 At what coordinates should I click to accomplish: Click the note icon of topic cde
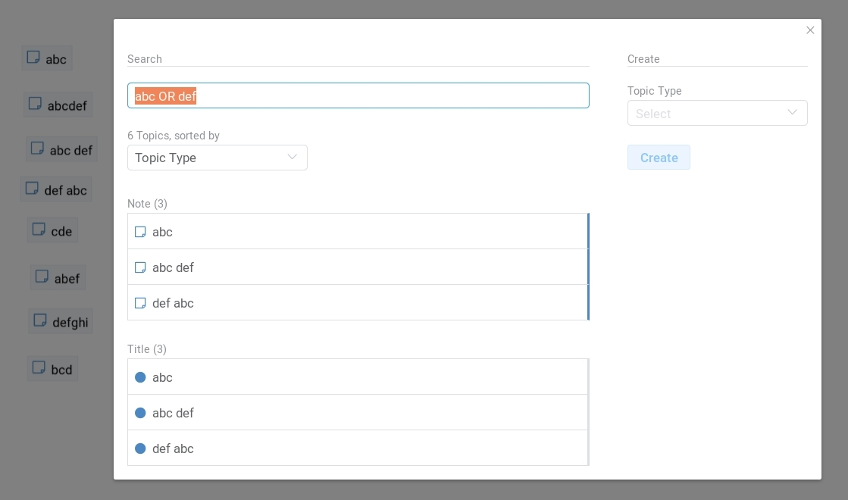click(38, 230)
